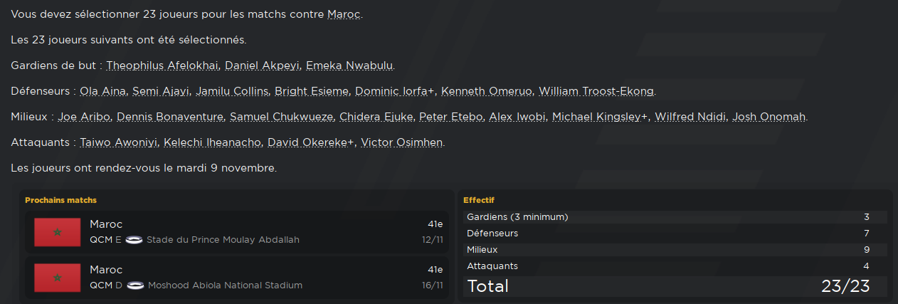The image size is (898, 304).
Task: Select the Gardiens (3 minimum) row
Action: click(x=675, y=217)
